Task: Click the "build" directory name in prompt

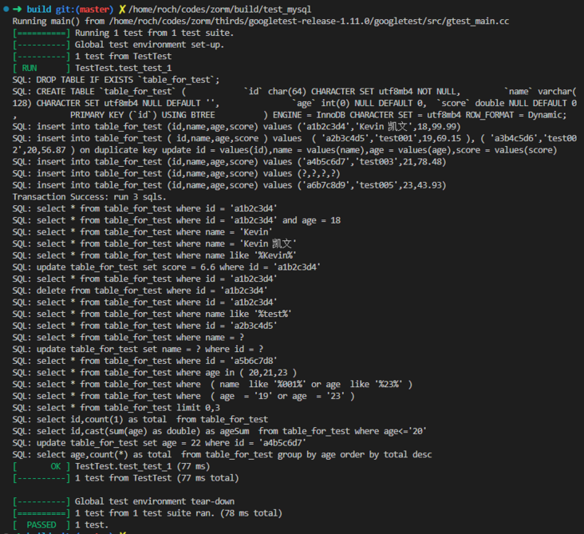Action: pos(38,9)
